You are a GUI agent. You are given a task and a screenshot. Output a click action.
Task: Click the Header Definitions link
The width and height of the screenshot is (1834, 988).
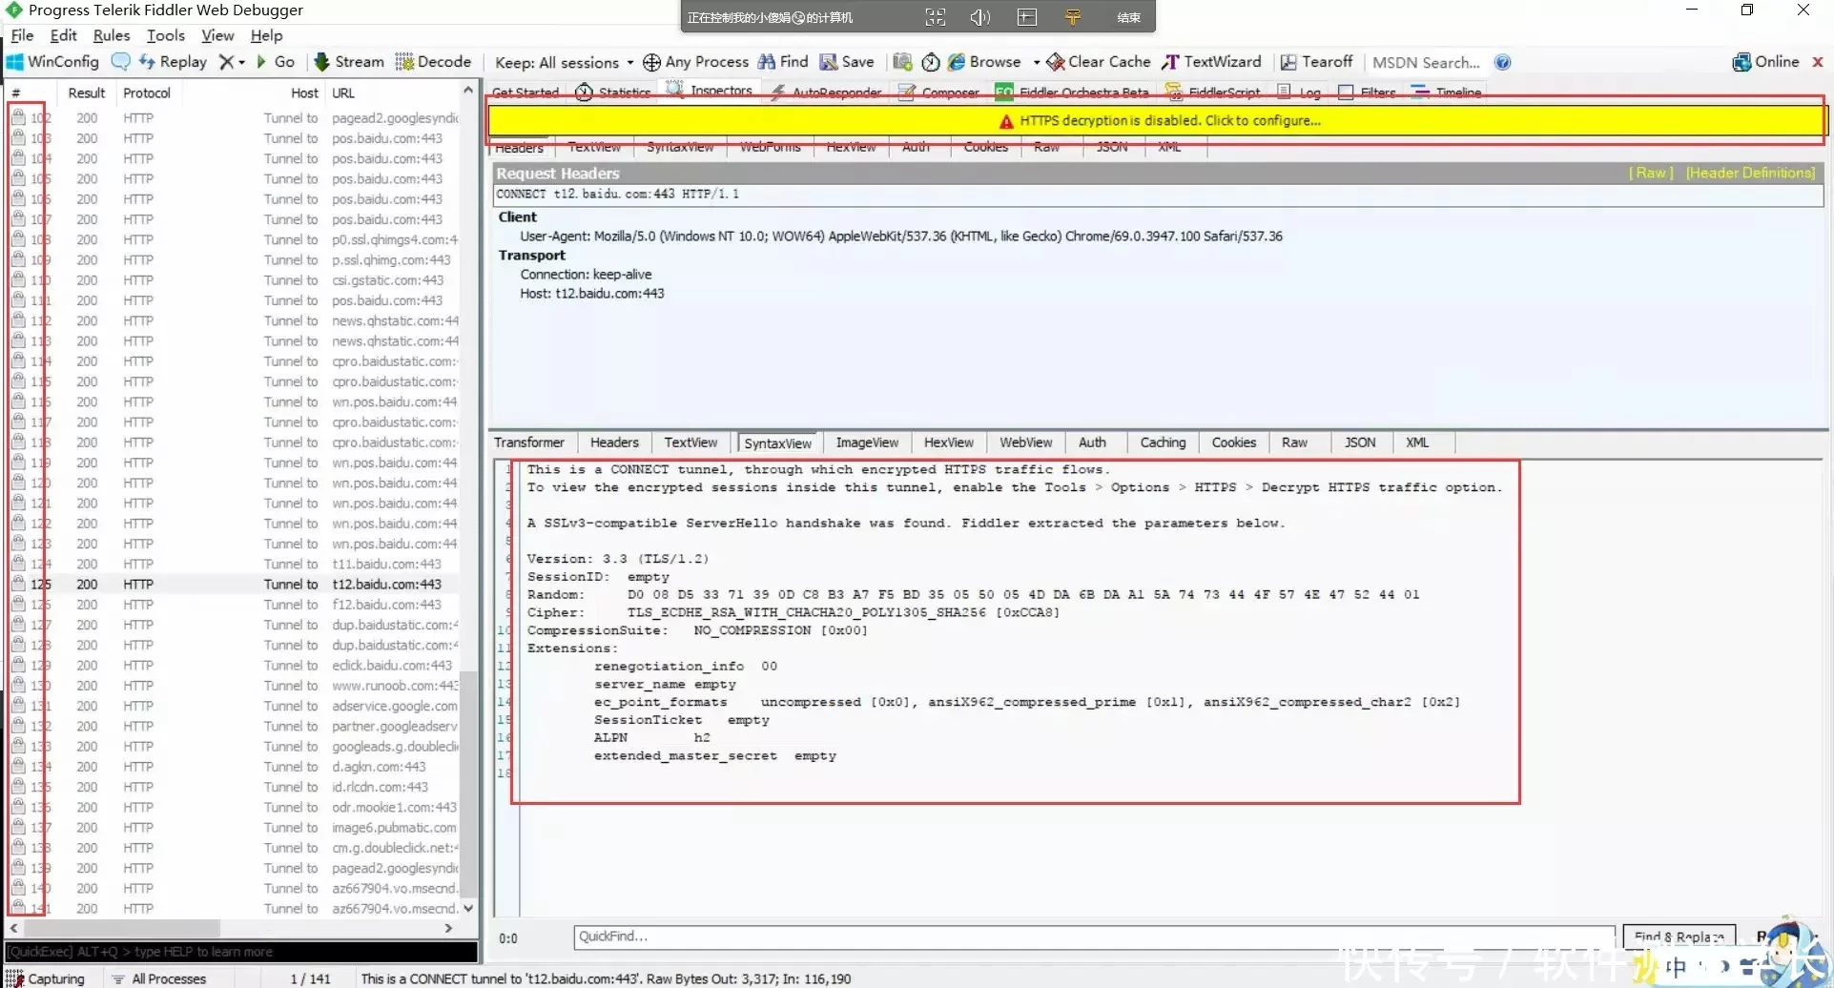coord(1749,173)
